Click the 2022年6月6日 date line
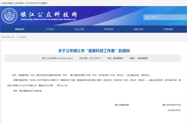 pos(174,110)
